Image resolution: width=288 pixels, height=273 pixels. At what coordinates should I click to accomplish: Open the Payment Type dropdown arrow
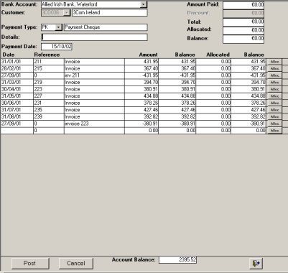pyautogui.click(x=58, y=27)
